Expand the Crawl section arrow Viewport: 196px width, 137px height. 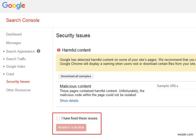(x=4, y=74)
